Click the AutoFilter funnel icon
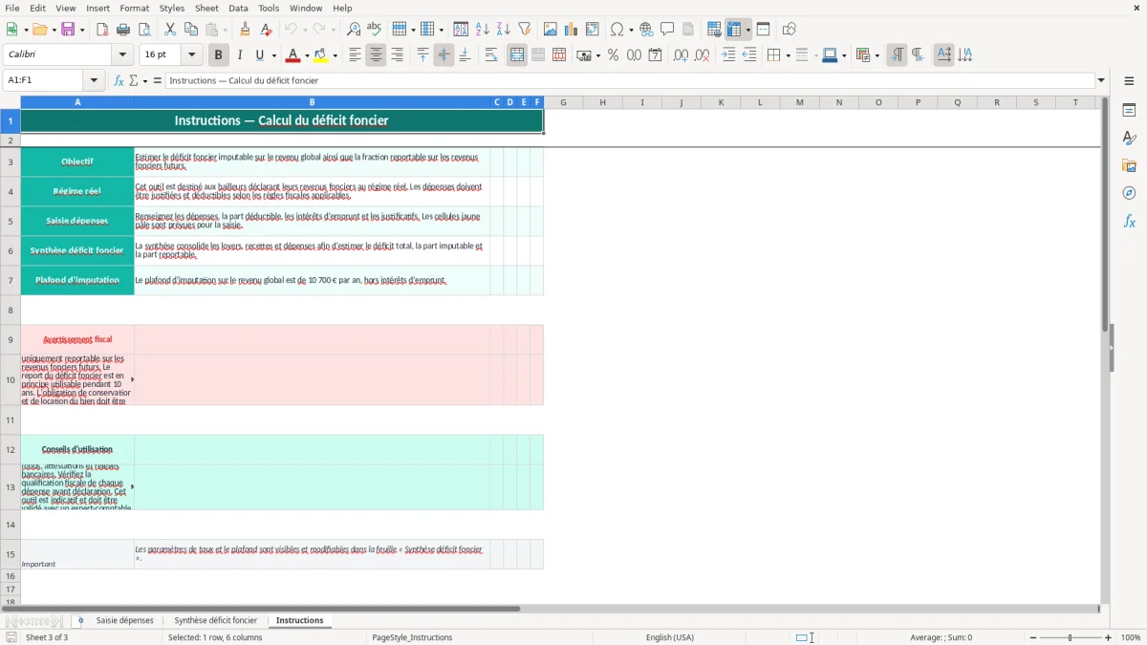The image size is (1147, 645). pyautogui.click(x=525, y=30)
